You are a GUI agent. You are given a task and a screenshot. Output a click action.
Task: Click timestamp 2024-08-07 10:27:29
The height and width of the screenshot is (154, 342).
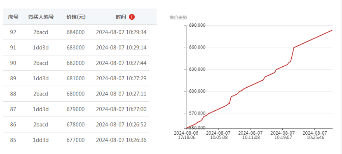(121, 78)
